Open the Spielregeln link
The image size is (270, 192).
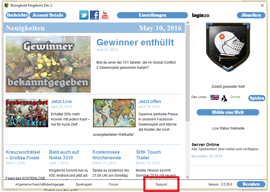[x=84, y=184]
